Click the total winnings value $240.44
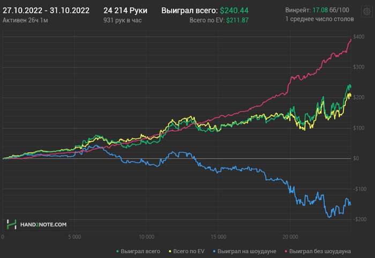Viewport: 375px width, 258px height. [234, 11]
